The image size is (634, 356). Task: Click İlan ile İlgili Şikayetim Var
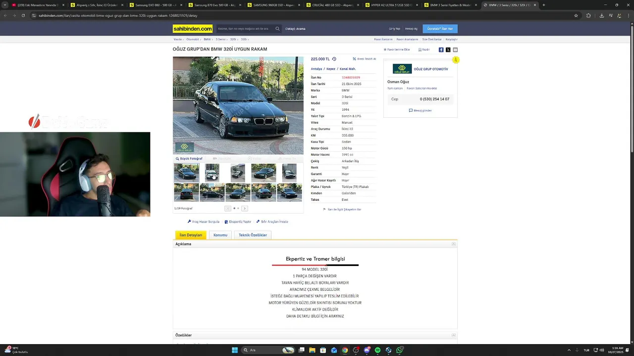[342, 209]
